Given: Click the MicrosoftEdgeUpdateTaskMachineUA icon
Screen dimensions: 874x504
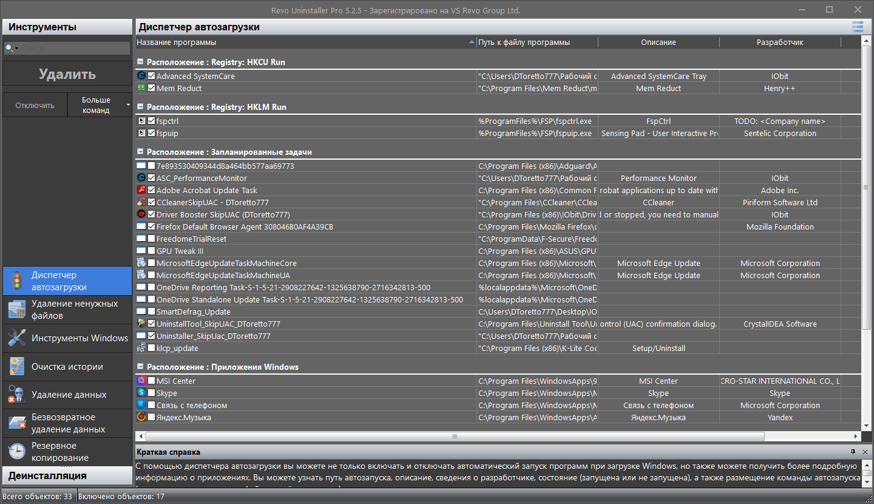Looking at the screenshot, I should [141, 275].
